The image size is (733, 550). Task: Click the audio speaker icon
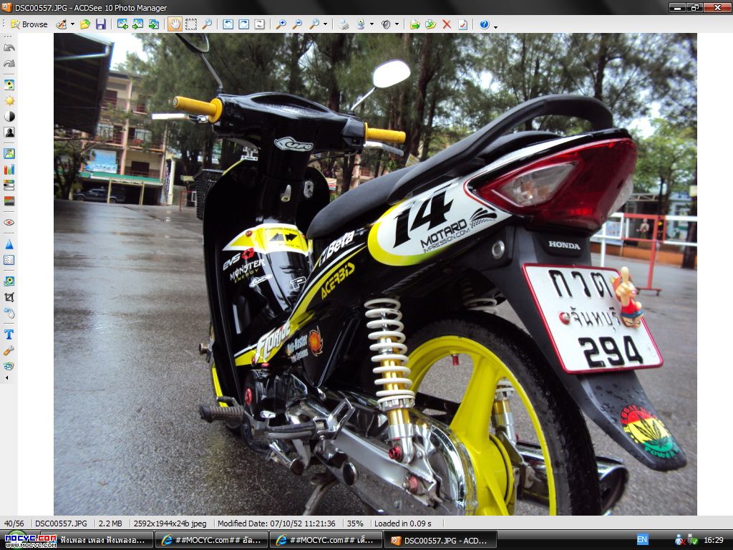click(x=386, y=24)
